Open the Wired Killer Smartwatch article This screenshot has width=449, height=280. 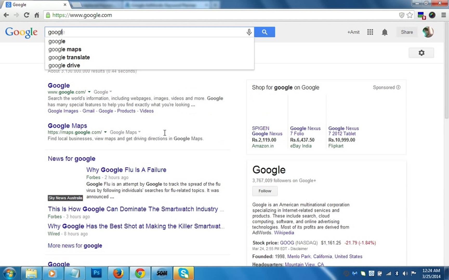click(136, 226)
